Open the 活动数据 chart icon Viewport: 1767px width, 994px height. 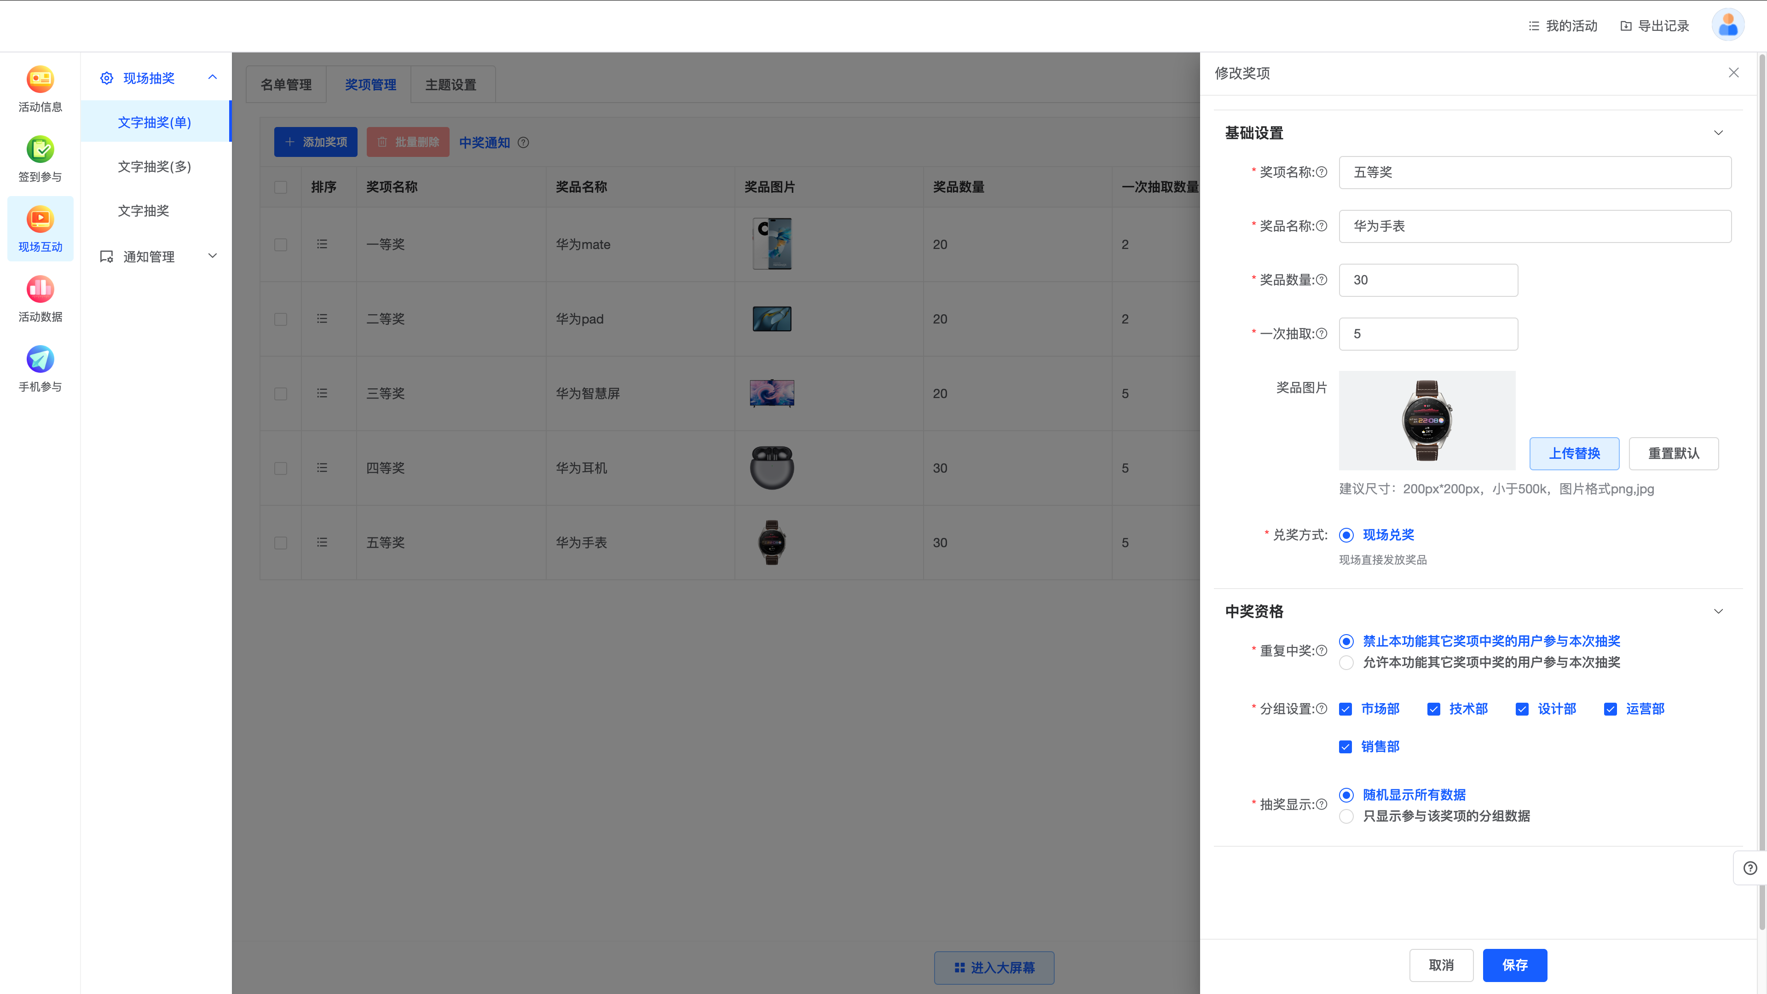40,289
